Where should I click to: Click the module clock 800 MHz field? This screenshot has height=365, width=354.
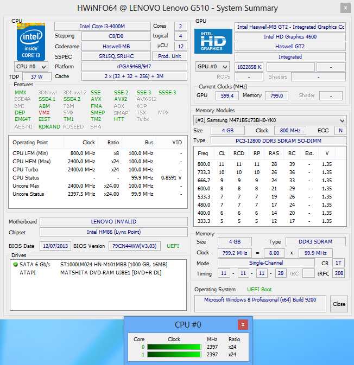pos(290,130)
